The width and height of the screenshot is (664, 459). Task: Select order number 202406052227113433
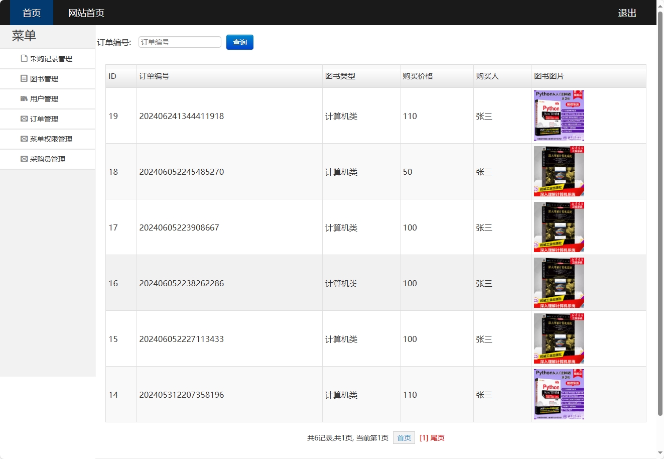182,339
